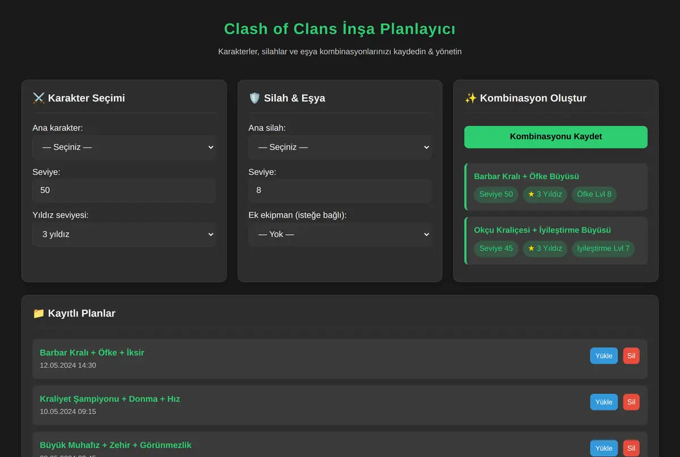Click the folder icon in Kayıtlı Planlar

(x=39, y=313)
